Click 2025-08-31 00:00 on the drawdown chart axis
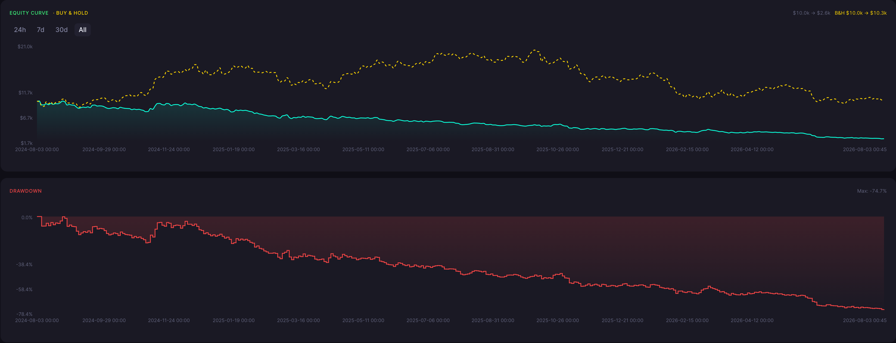Viewport: 896px width, 343px height. point(493,320)
